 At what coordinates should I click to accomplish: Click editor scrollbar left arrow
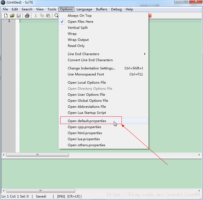click(x=4, y=155)
